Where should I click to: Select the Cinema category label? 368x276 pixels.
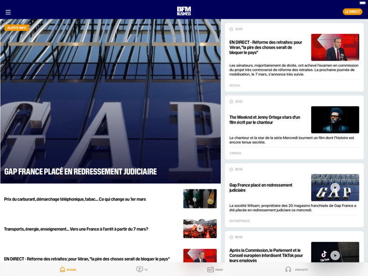[x=235, y=154]
